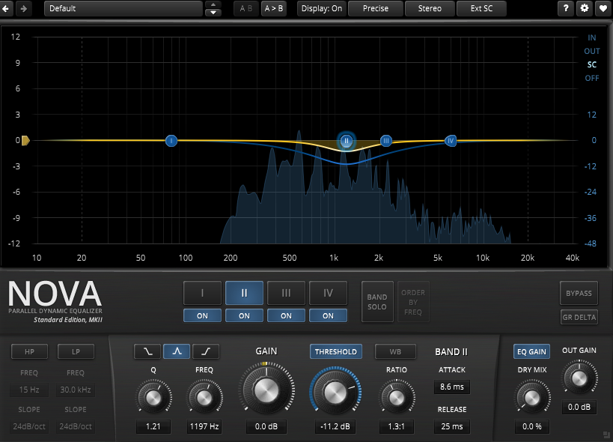The height and width of the screenshot is (442, 613).
Task: Click the THRESHOLD knob for band II
Action: 335,391
